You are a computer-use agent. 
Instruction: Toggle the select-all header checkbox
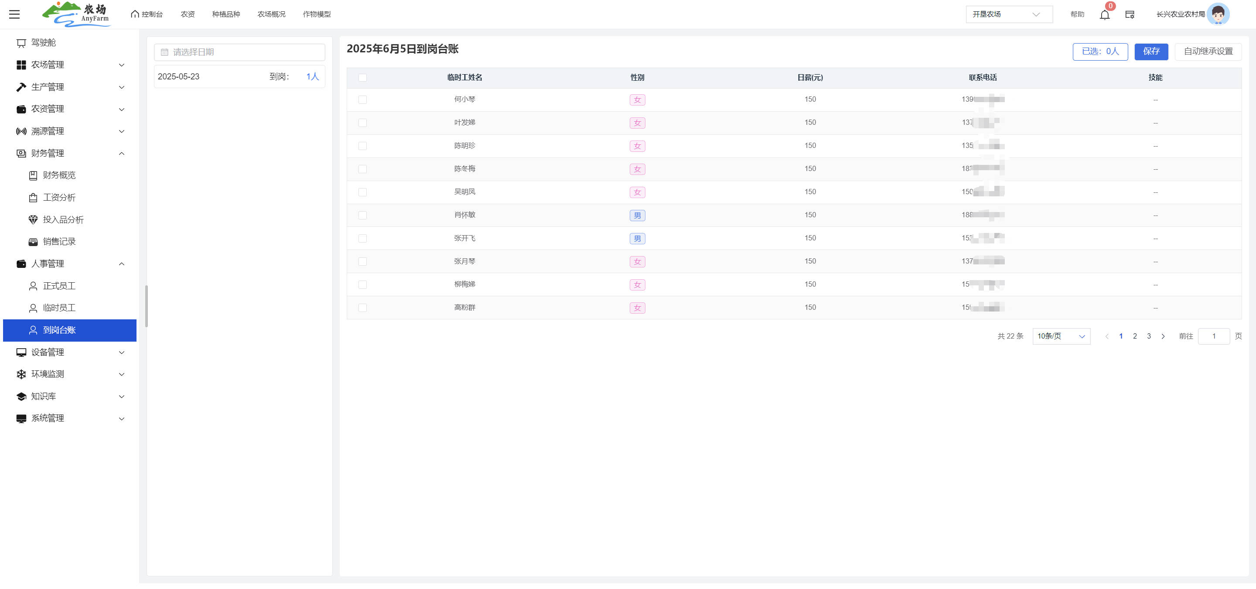coord(362,78)
